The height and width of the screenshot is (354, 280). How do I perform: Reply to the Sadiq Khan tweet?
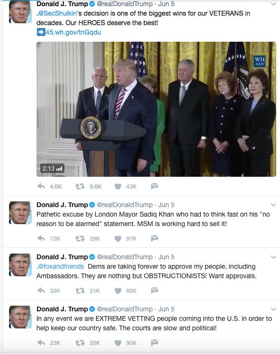(41, 238)
